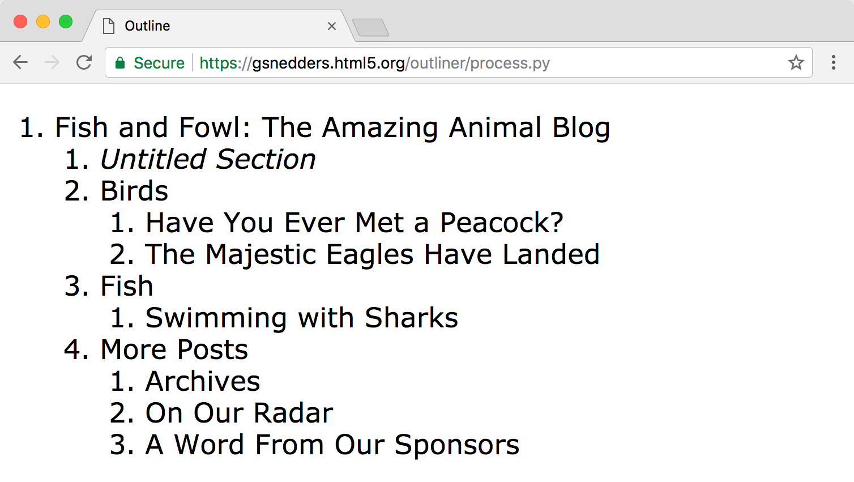The height and width of the screenshot is (482, 854).
Task: Bookmark this page with the star
Action: pyautogui.click(x=796, y=63)
